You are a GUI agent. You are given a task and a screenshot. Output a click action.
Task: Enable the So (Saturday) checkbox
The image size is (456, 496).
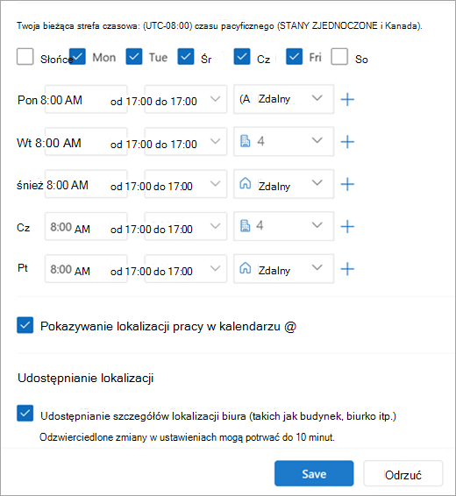point(339,57)
